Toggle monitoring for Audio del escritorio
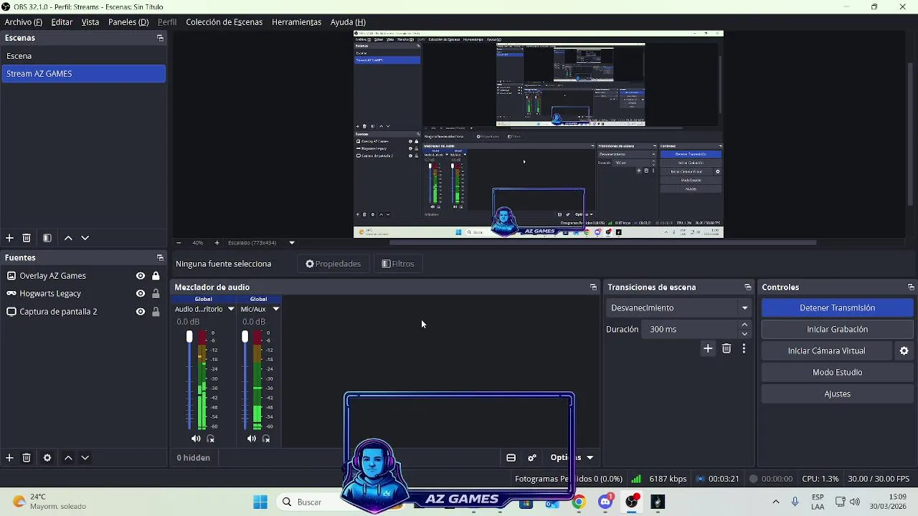Viewport: 918px width, 516px height. point(211,439)
